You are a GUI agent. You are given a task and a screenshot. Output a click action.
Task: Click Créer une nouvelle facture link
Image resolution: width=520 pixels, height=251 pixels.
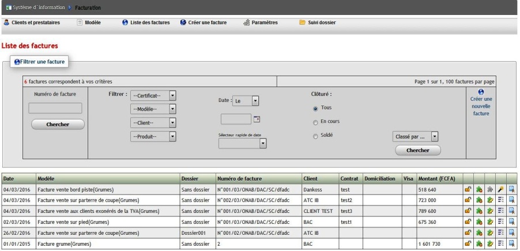pyautogui.click(x=481, y=106)
